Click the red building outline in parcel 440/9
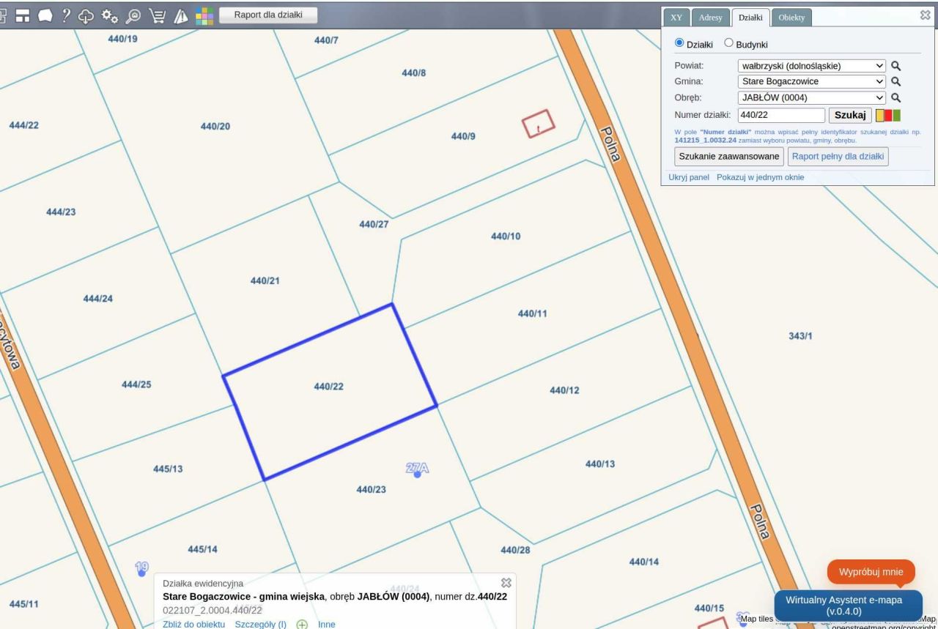The image size is (938, 629). coord(537,123)
